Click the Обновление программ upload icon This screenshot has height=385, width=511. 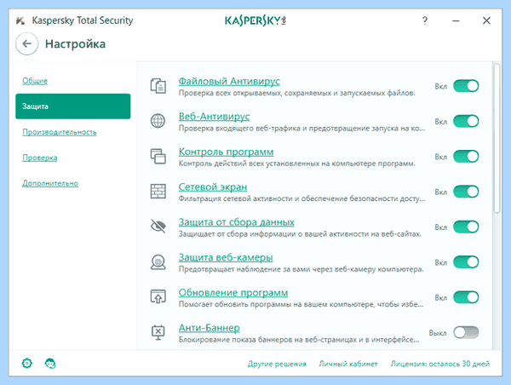pos(158,296)
